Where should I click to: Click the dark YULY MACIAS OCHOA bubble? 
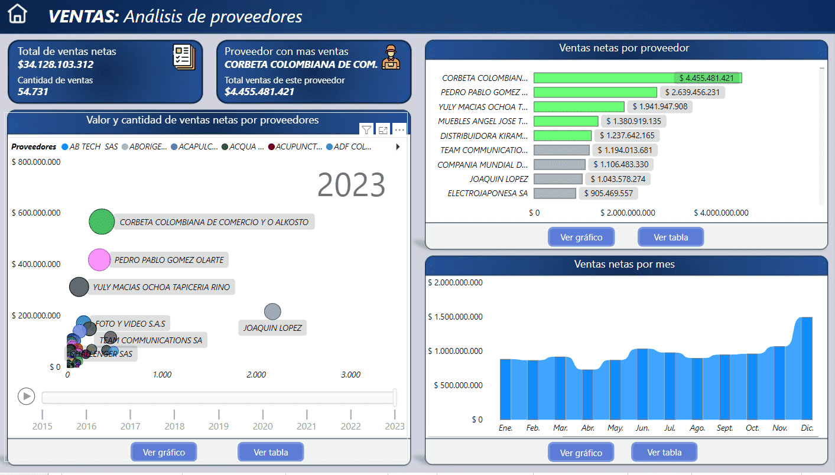coord(79,287)
